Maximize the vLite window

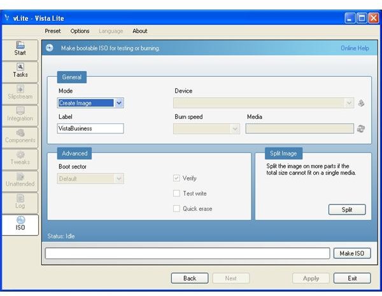[362, 18]
